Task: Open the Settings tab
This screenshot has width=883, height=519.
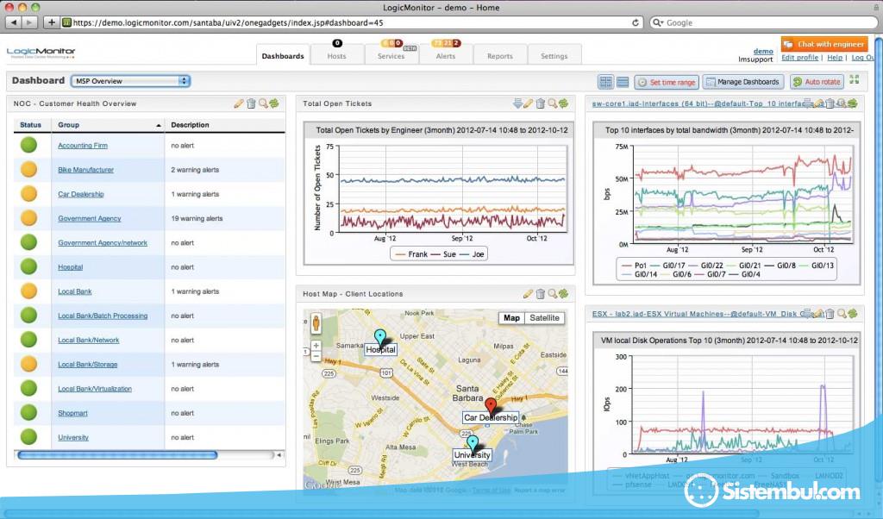Action: tap(554, 56)
